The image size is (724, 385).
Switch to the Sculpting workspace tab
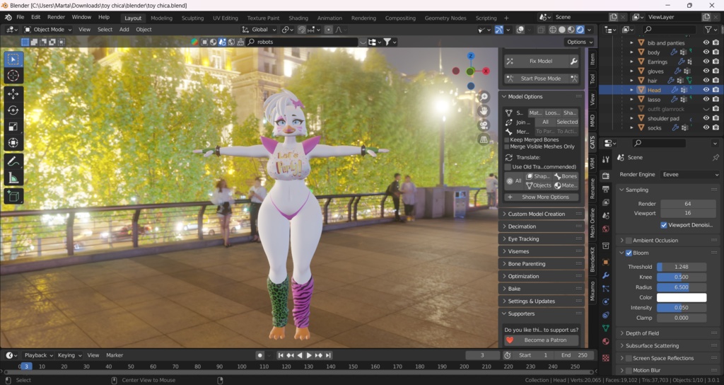[x=192, y=18]
